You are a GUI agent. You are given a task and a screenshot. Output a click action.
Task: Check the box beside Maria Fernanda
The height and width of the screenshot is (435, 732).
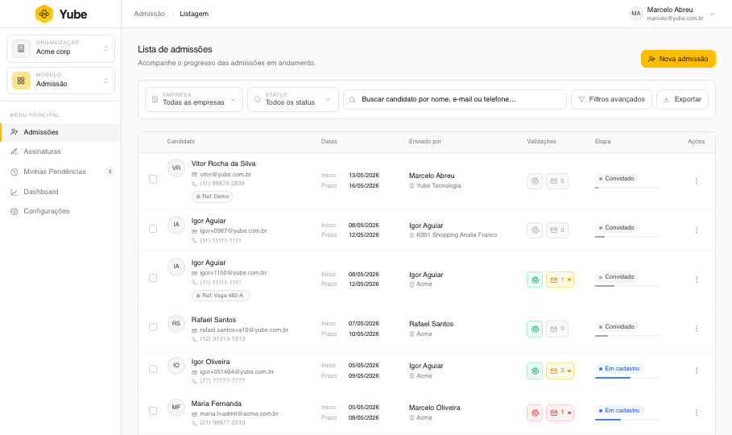[153, 411]
